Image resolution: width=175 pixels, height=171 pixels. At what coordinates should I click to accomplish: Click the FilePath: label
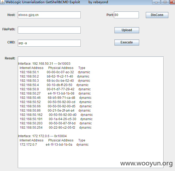(x=9, y=29)
